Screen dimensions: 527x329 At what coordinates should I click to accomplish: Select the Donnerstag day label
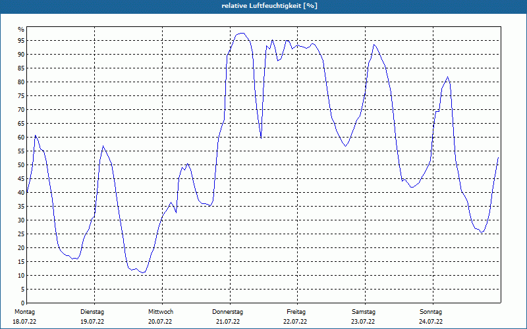point(227,312)
